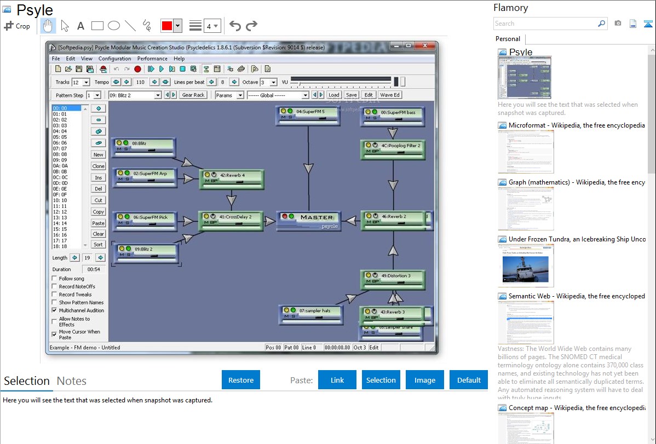Open Psycle's Configuration menu
The image size is (656, 444).
114,59
